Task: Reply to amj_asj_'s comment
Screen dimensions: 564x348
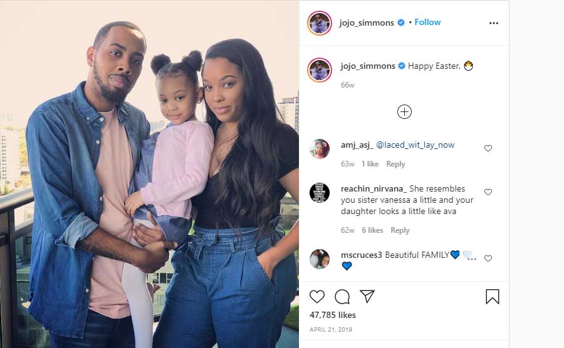Action: (395, 164)
